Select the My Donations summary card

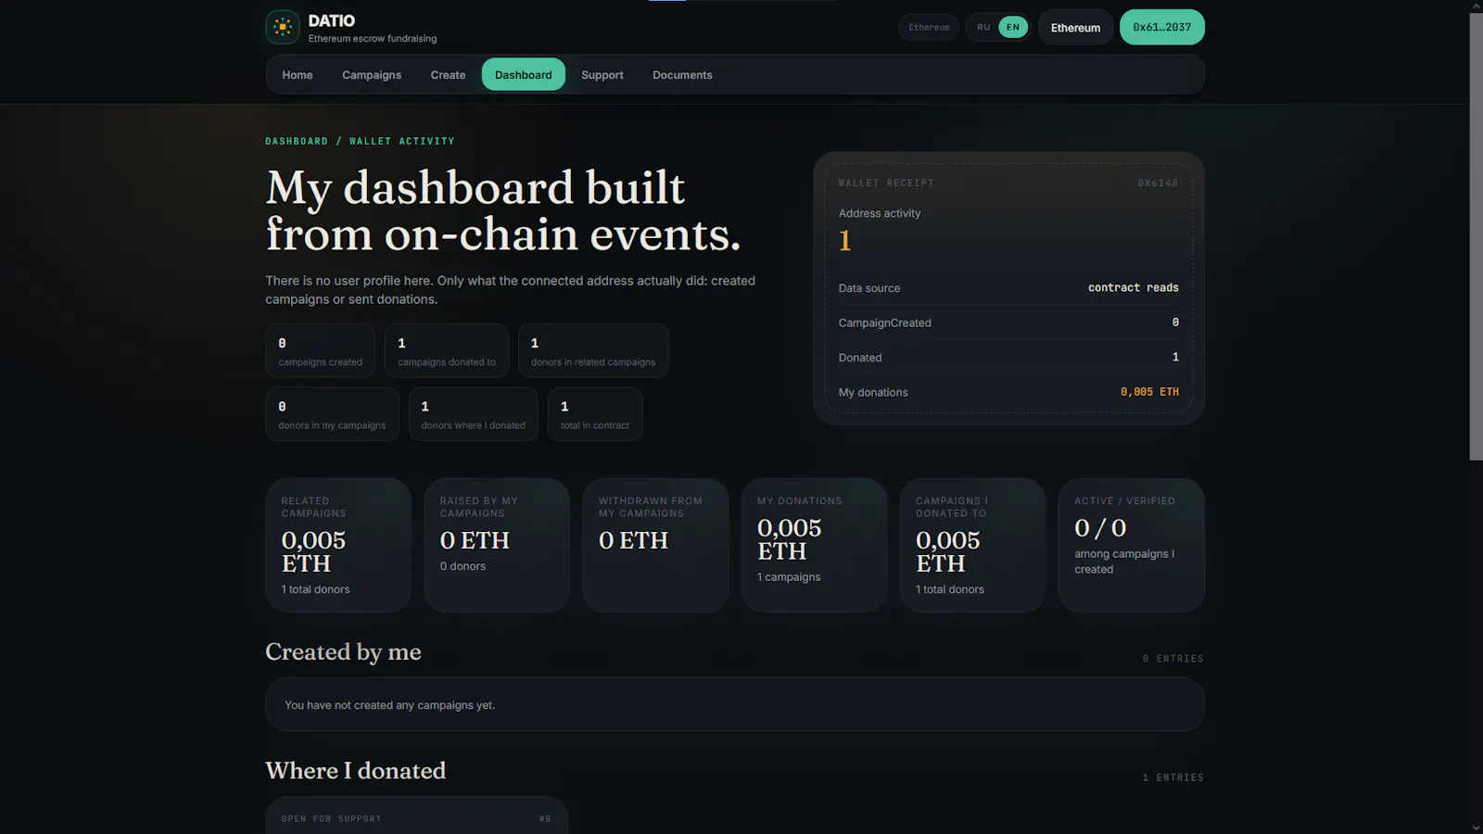click(814, 545)
